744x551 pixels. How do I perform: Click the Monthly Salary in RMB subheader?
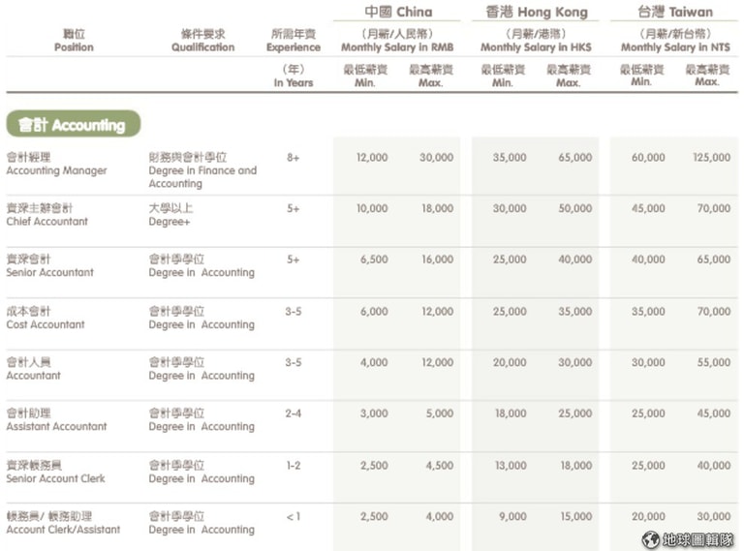pyautogui.click(x=397, y=46)
